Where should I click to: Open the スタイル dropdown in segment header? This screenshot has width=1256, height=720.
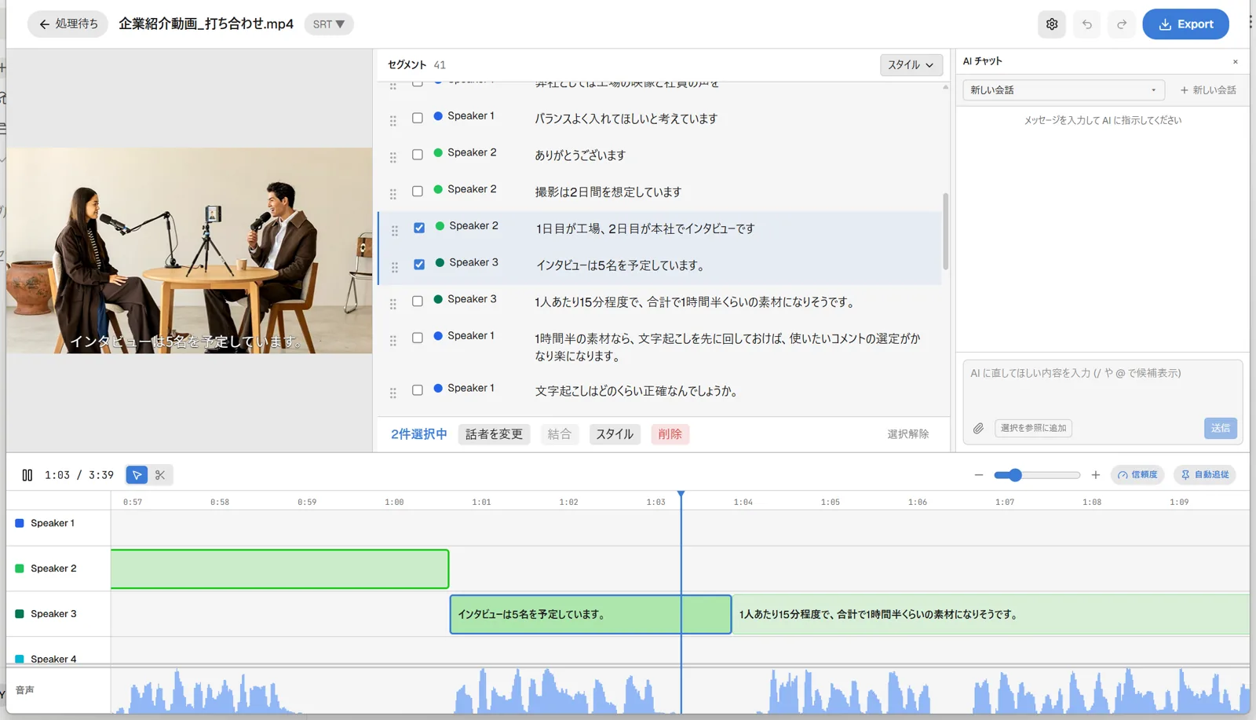911,65
